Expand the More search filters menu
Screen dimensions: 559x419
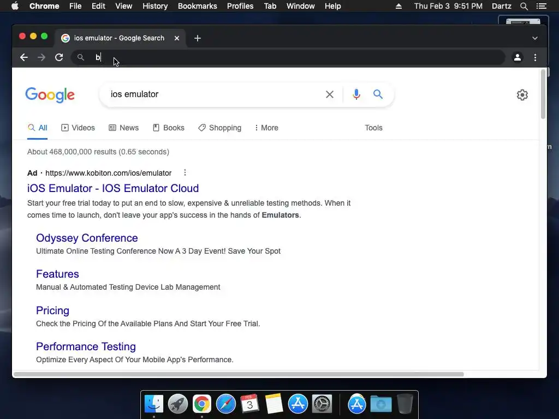point(266,128)
